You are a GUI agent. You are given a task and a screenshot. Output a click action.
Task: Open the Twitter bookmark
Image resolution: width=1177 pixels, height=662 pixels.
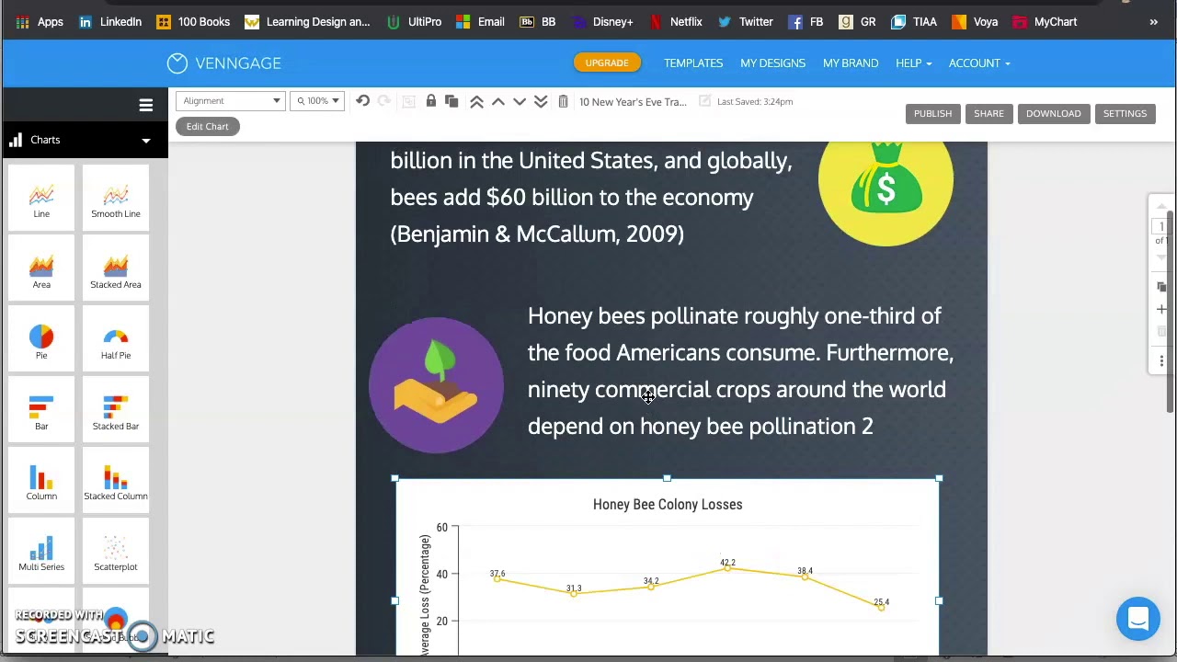[746, 22]
